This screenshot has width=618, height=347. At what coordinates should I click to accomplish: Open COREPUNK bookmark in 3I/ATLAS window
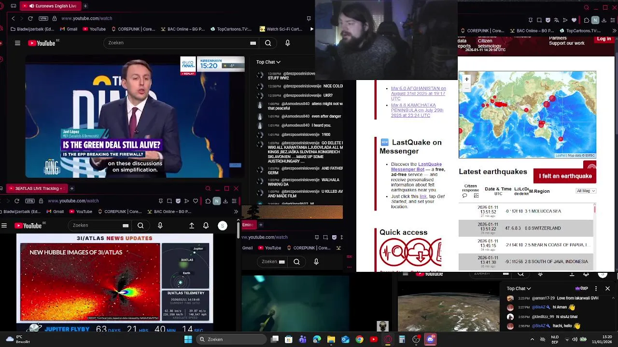pyautogui.click(x=119, y=211)
